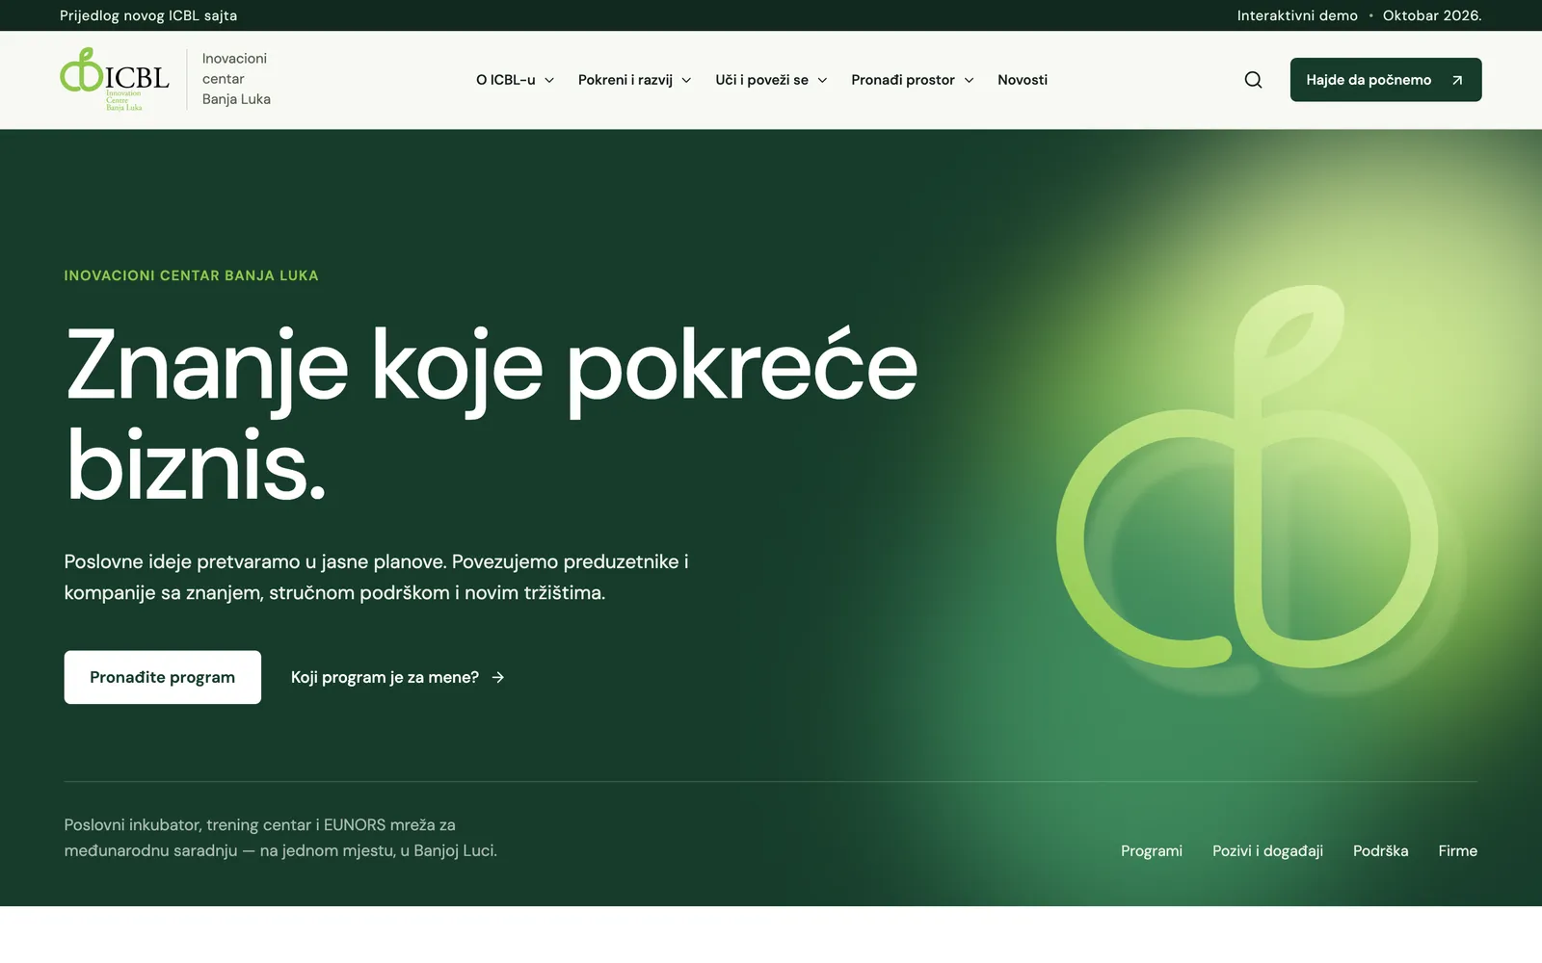Expand the 'O ICBL-u' dropdown chevron

549,80
